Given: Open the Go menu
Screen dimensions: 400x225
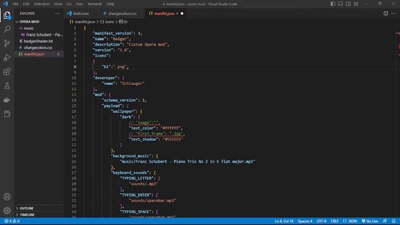Looking at the screenshot, I should (x=69, y=4).
